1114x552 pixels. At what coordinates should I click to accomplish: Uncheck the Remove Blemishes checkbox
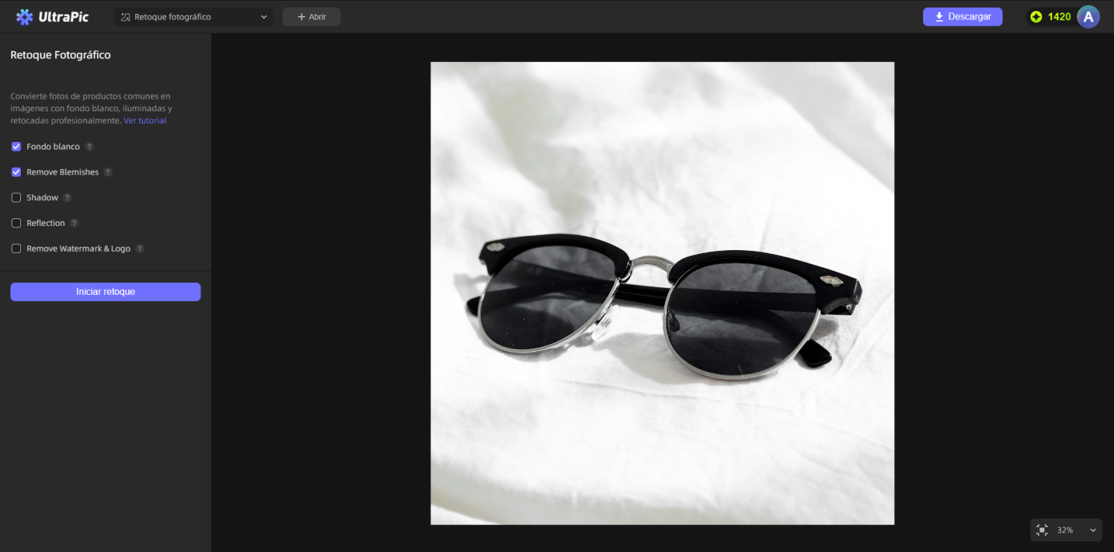pyautogui.click(x=16, y=172)
